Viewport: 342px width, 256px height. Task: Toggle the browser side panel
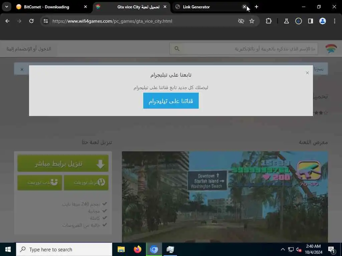(310, 21)
